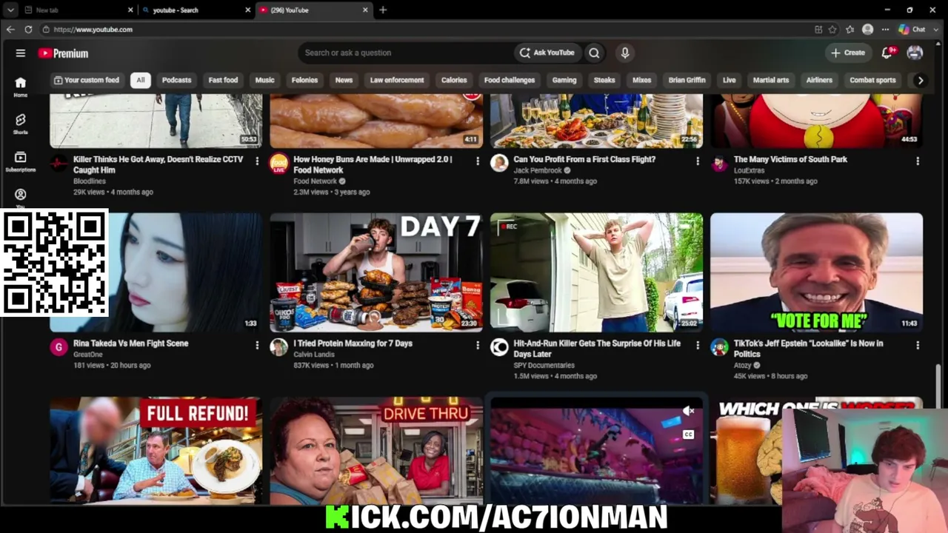Click the browser address bar URL
Viewport: 948px width, 533px height.
tap(93, 30)
